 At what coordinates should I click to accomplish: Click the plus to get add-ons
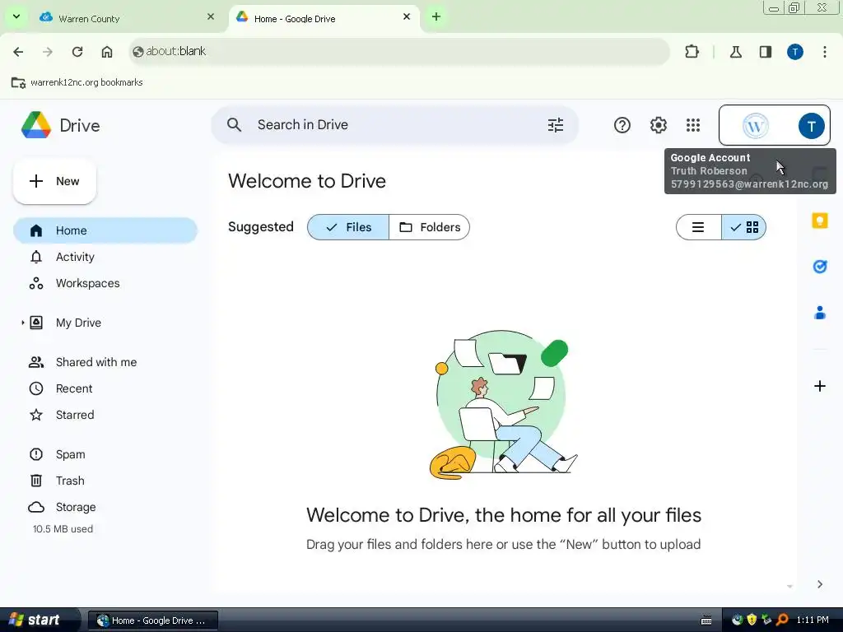(x=820, y=386)
